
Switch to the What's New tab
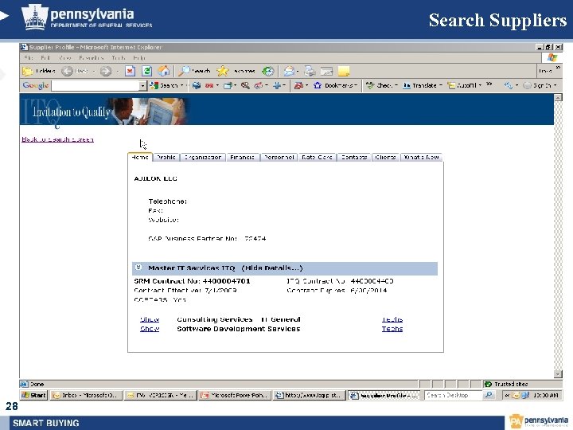[x=421, y=157]
